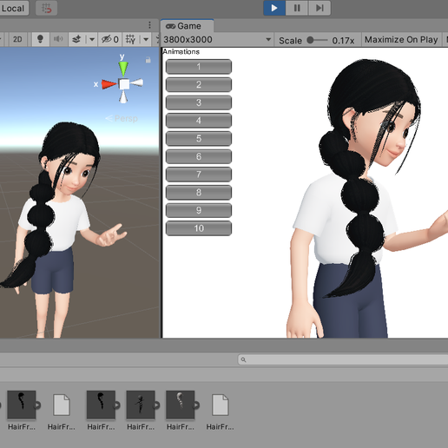Viewport: 448px width, 448px height.
Task: Select the fourth HairFr... dark thumbnail
Action: [x=141, y=405]
